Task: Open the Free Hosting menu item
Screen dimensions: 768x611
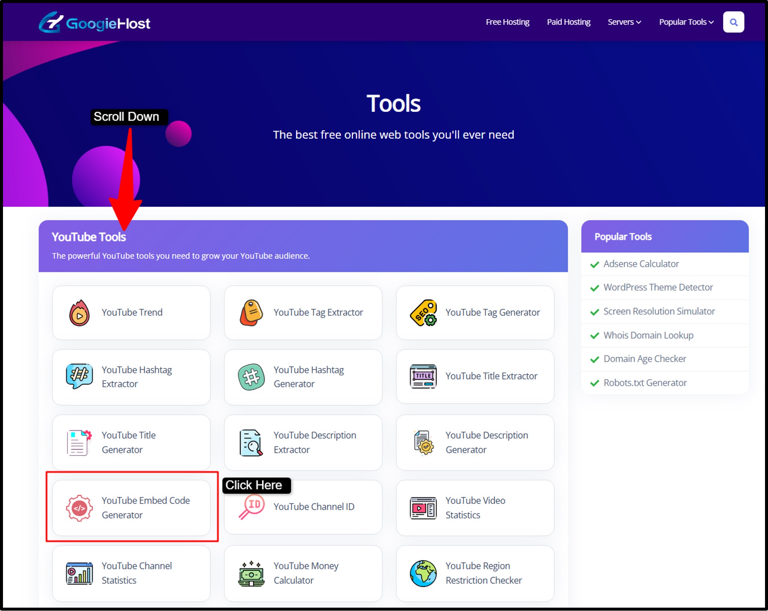Action: (507, 22)
